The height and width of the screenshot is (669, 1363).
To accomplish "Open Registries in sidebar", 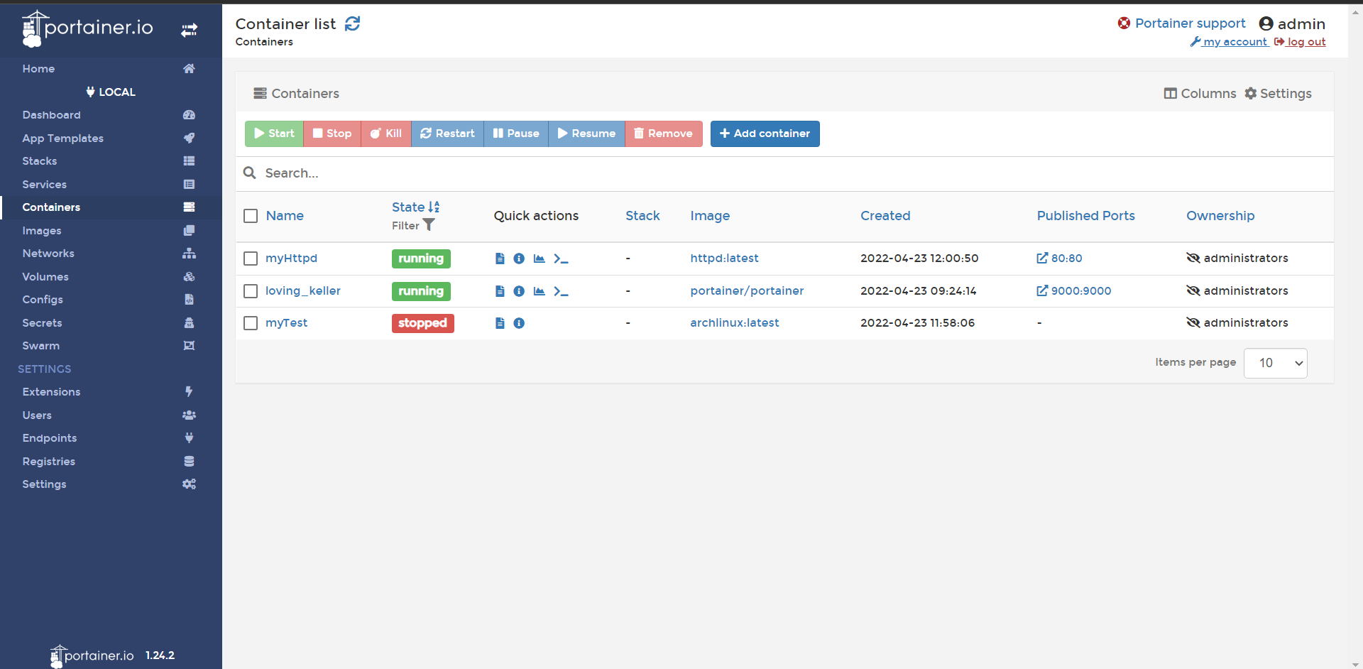I will pos(111,462).
